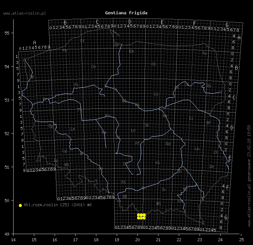The image size is (253, 245).
Task: Click latitude axis label 50
Action: [7, 201]
